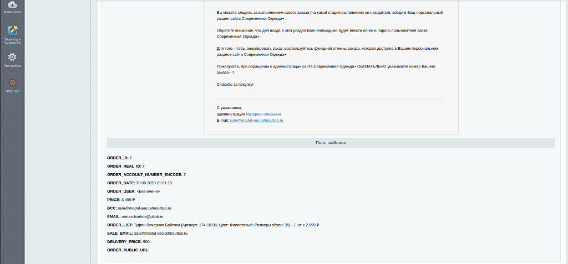Open the Marketplace cloud icon in sidebar
This screenshot has height=264, width=568.
(12, 6)
